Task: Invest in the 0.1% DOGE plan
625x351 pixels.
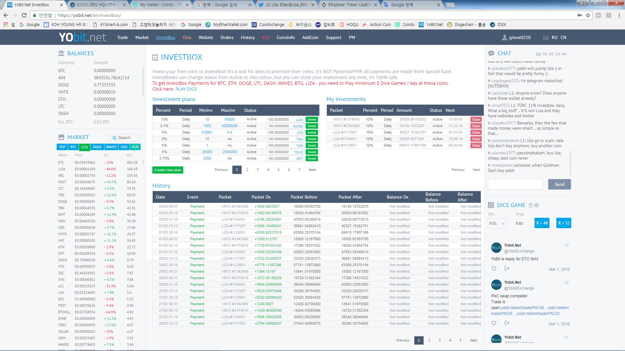Action: point(312,126)
